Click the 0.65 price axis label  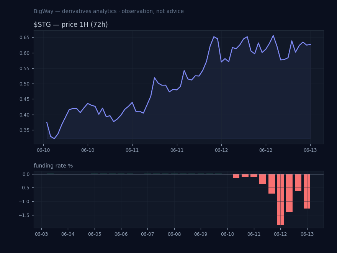click(24, 38)
